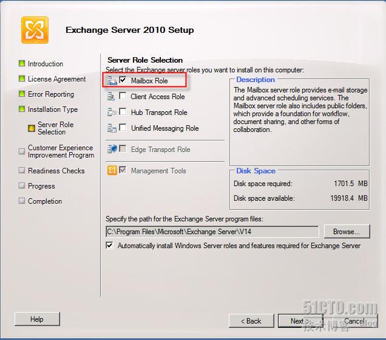Click the yellow Server Role Selection indicator
Image resolution: width=386 pixels, height=340 pixels.
(32, 128)
